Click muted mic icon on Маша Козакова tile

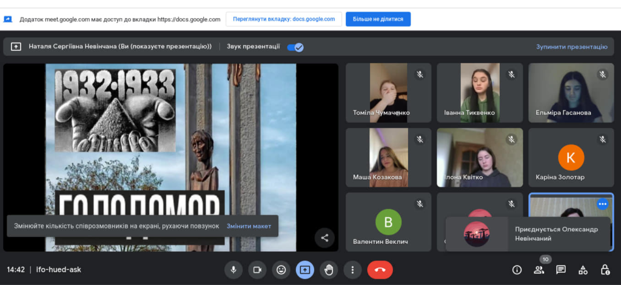tap(420, 139)
